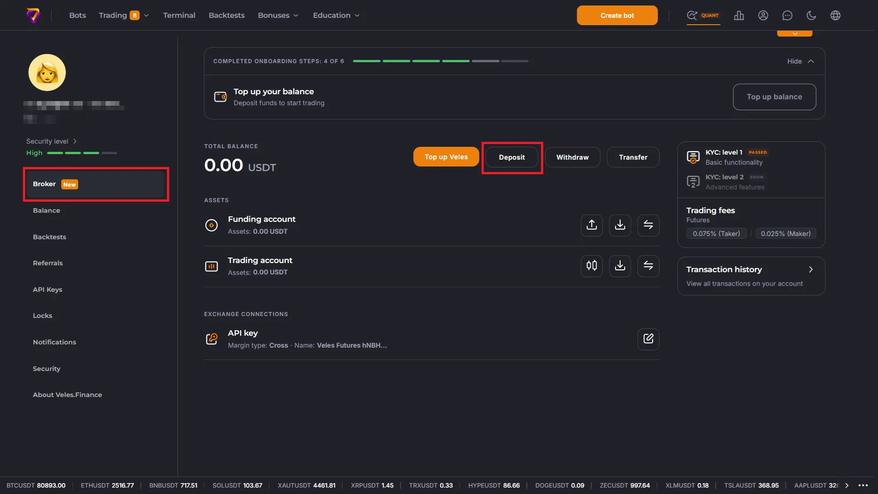The image size is (878, 494).
Task: Open Transaction history arrow
Action: coord(811,269)
